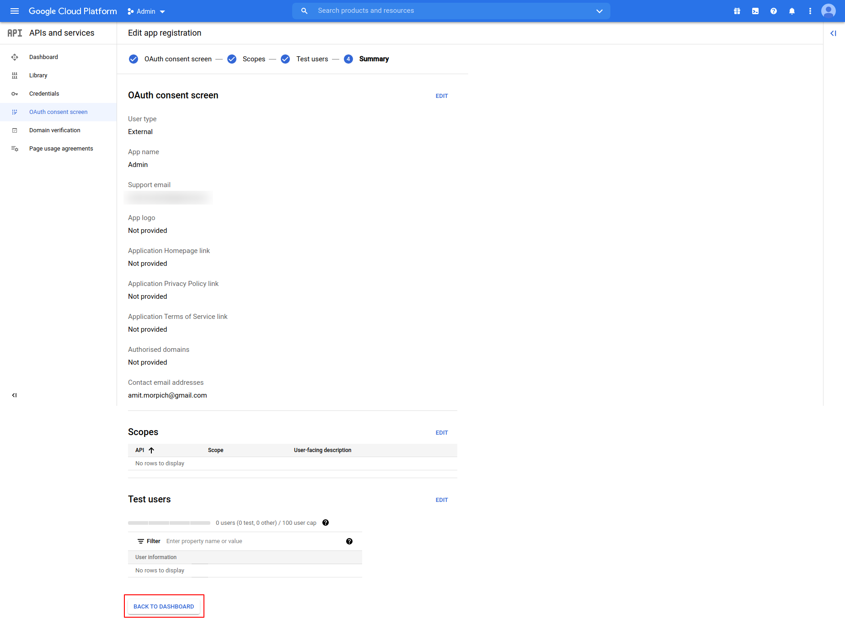The image size is (845, 625).
Task: Open the Admin project selector dropdown
Action: (x=146, y=11)
